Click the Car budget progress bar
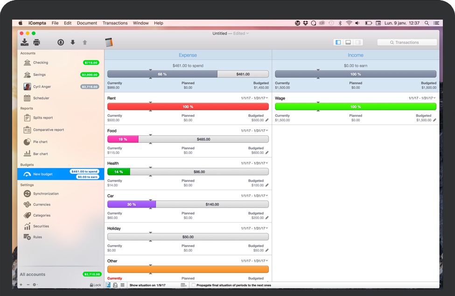 coord(188,204)
